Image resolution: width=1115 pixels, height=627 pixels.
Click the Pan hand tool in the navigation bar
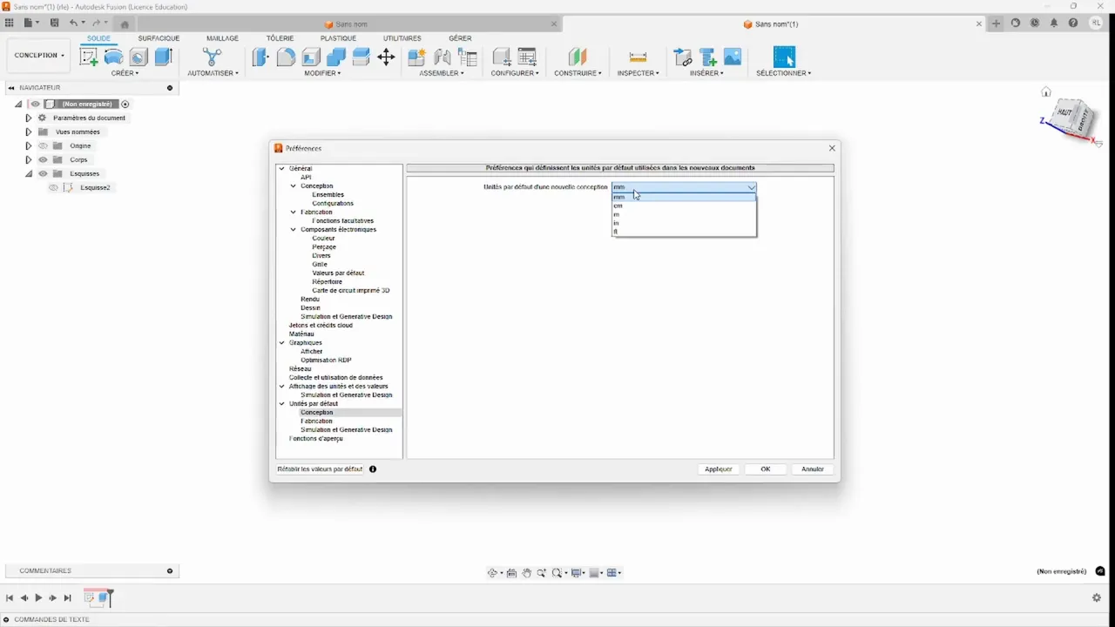[527, 573]
